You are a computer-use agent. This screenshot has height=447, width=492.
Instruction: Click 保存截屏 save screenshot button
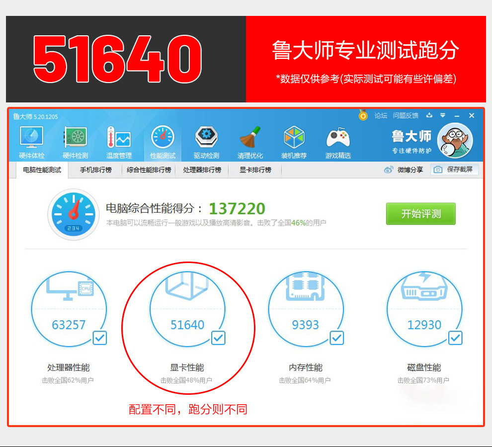455,170
